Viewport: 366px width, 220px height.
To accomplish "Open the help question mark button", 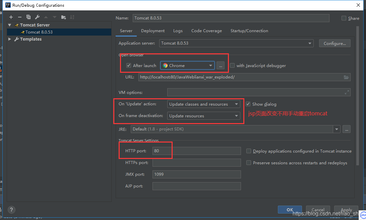I will (11, 210).
